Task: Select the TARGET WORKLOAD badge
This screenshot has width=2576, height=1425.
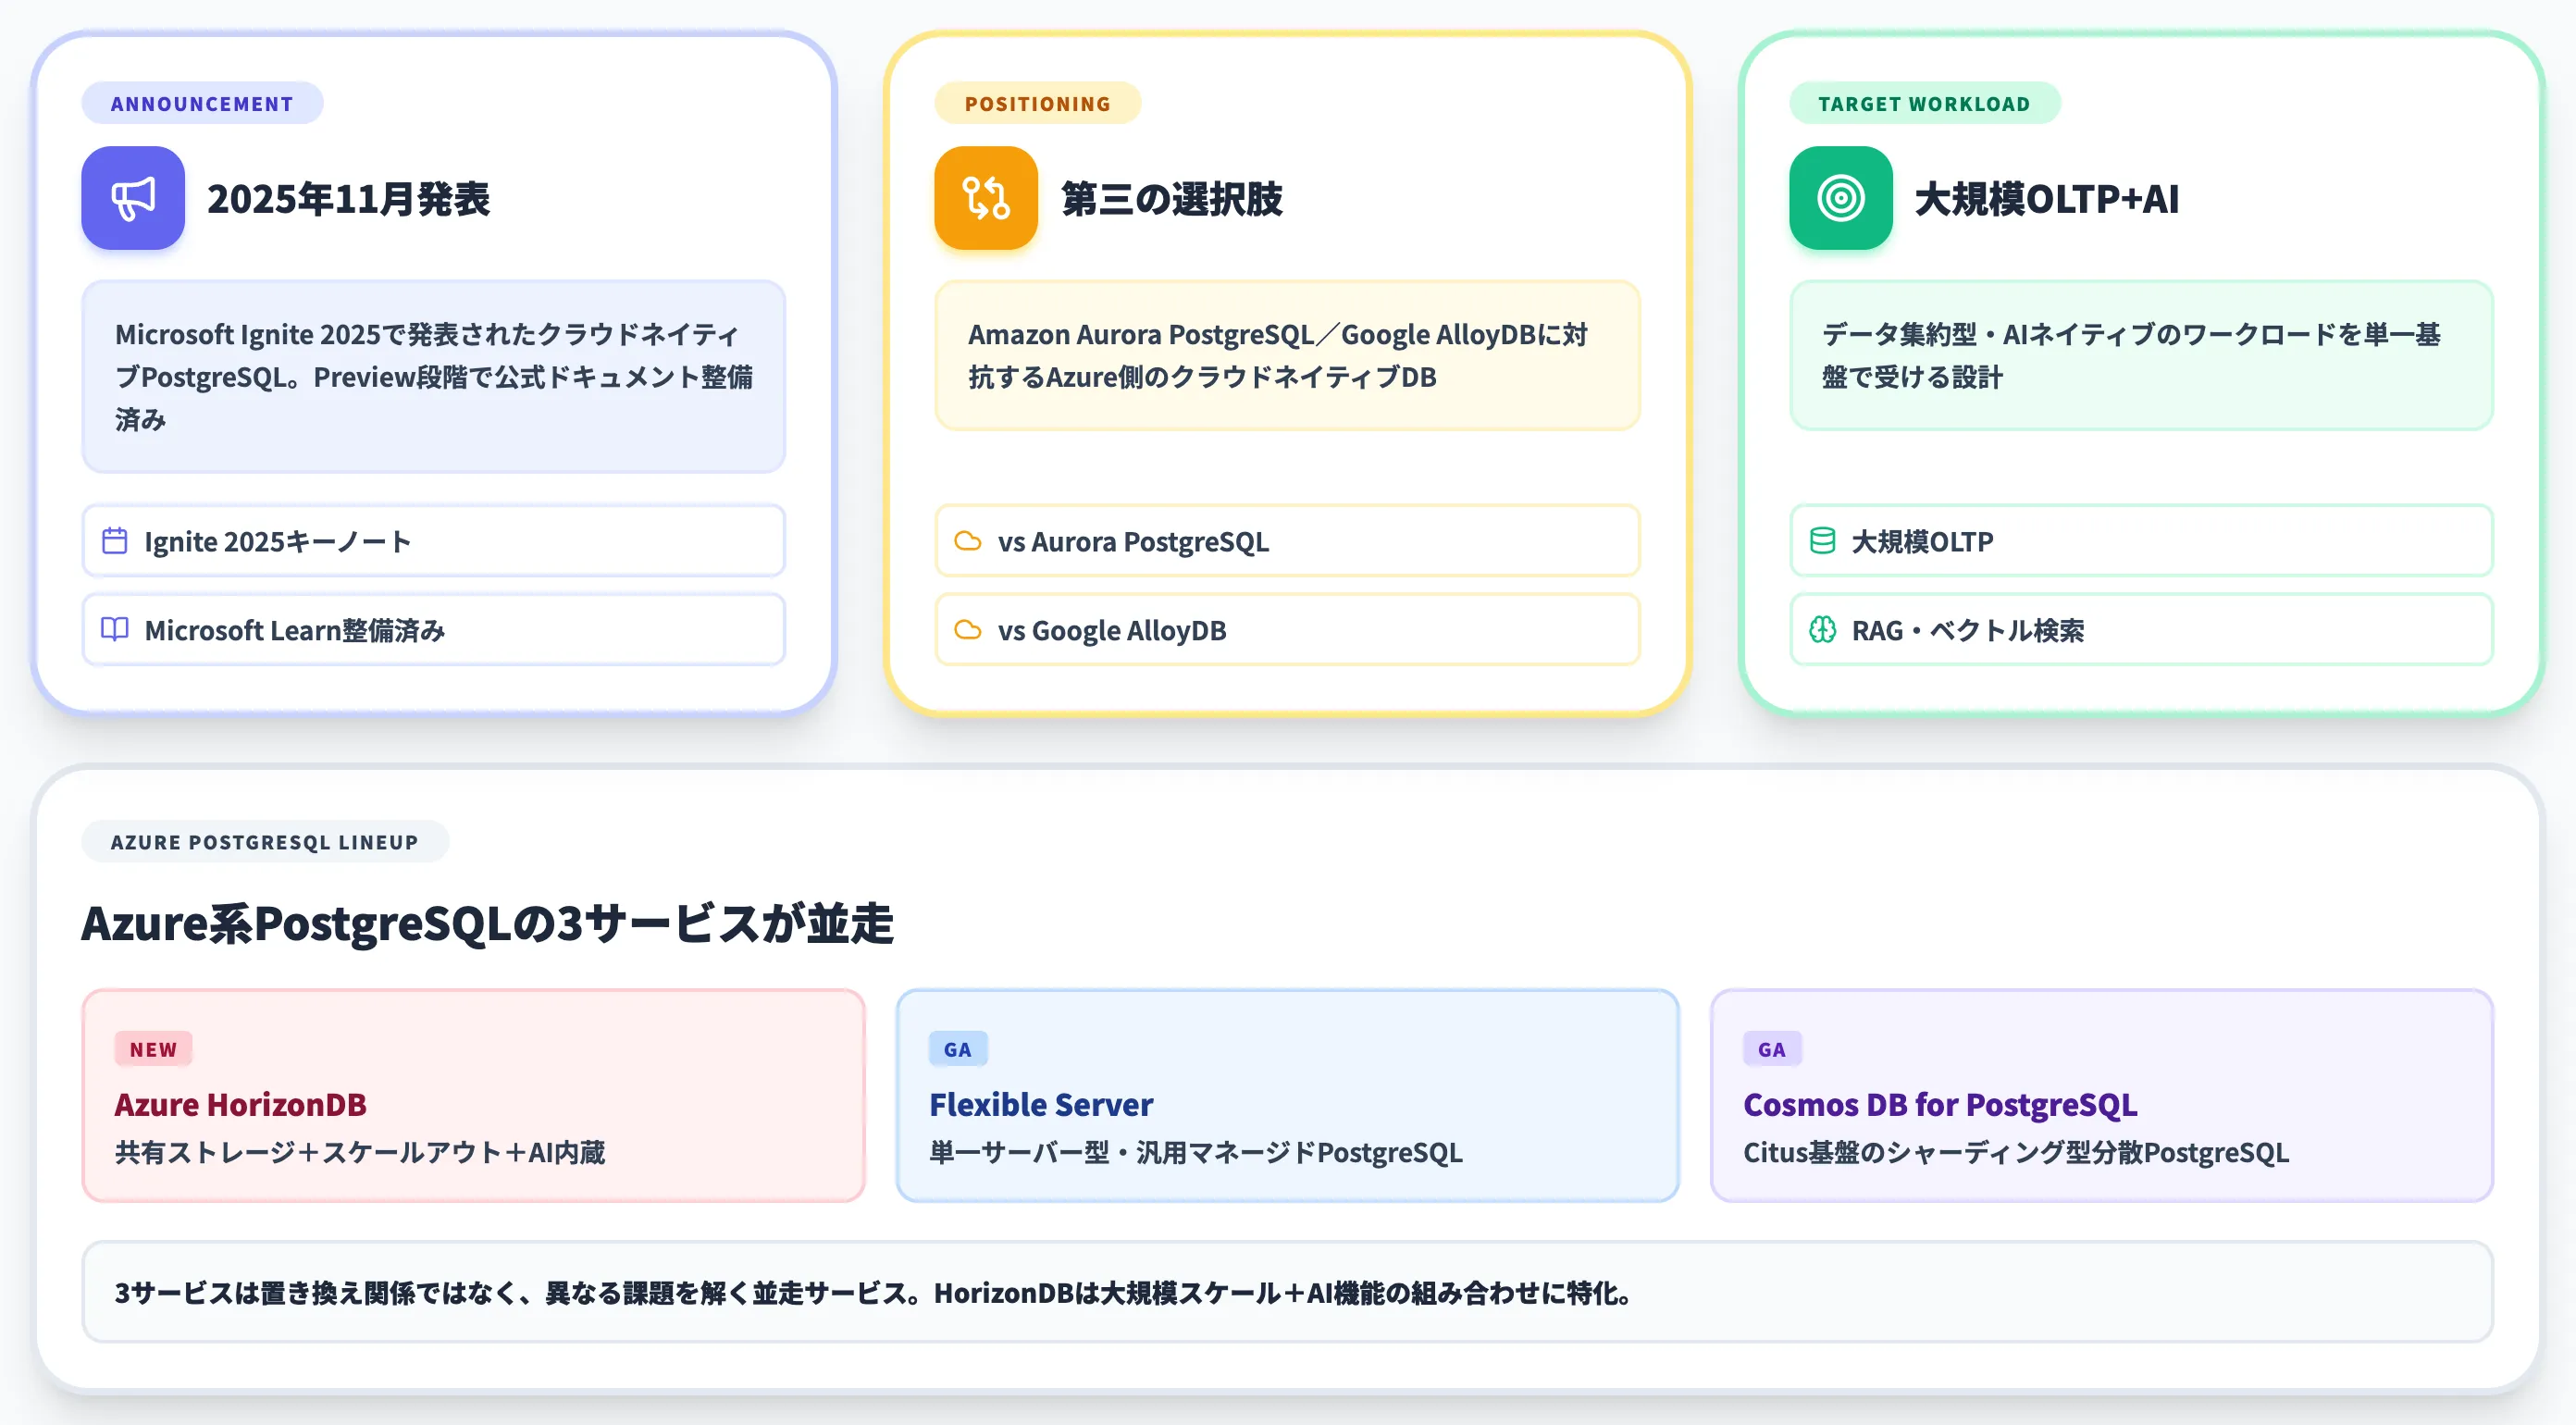Action: (x=1925, y=103)
